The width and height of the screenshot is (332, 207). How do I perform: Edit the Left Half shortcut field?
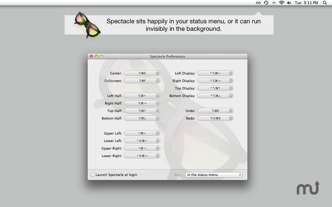pos(142,96)
